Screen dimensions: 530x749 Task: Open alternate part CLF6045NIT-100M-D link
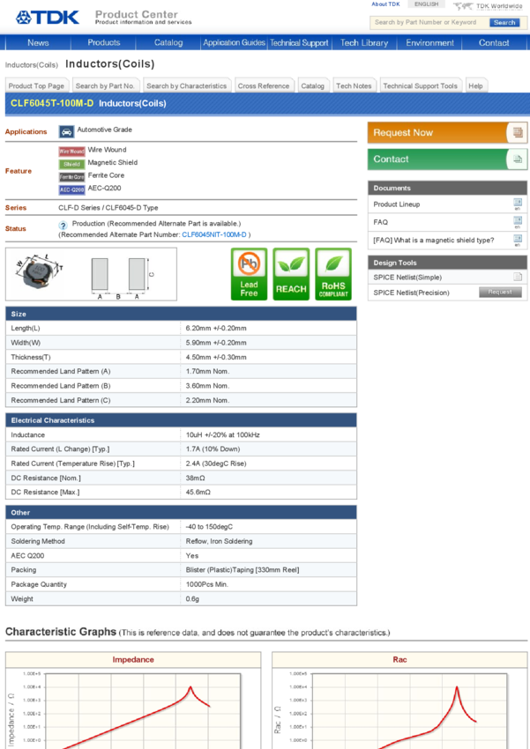[214, 234]
